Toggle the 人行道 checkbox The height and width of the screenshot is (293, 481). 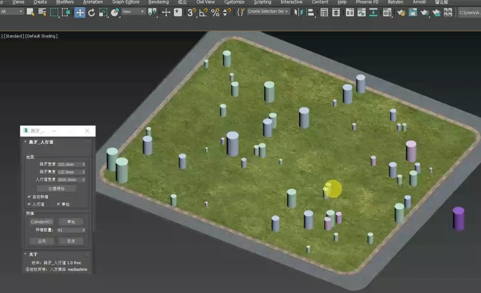[x=29, y=204]
